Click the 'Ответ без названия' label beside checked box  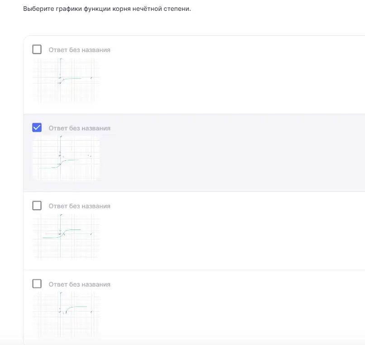coord(79,128)
